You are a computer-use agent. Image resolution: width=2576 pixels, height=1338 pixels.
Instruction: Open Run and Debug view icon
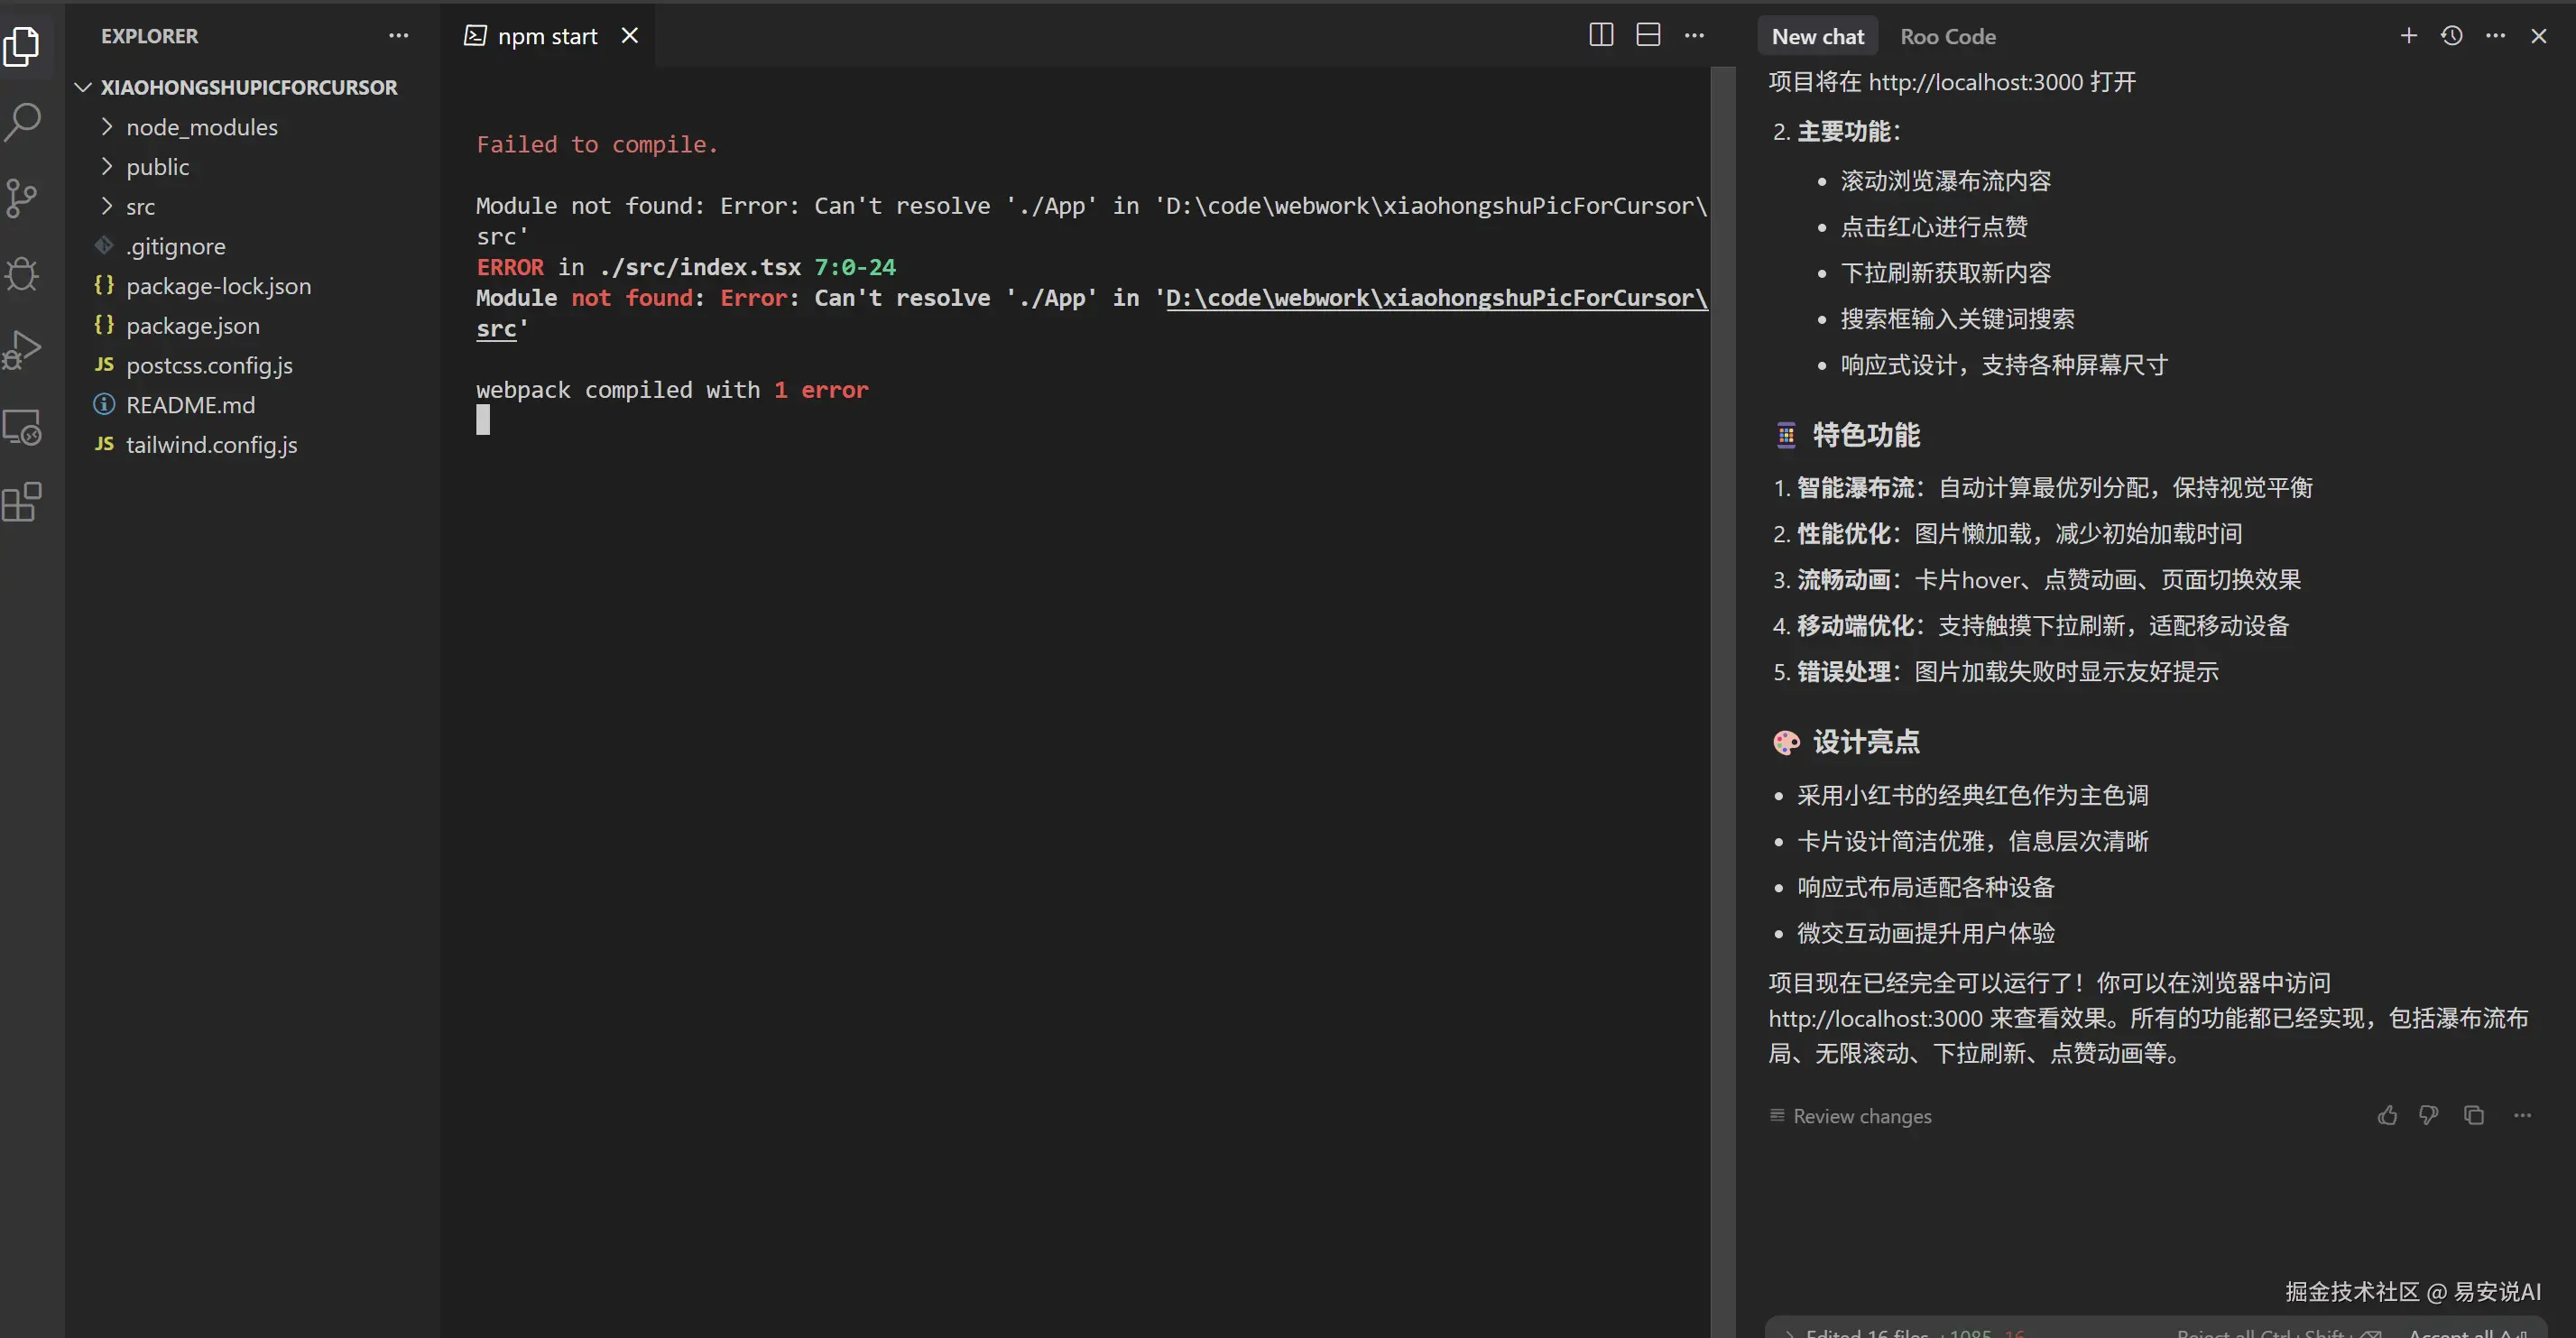tap(22, 350)
